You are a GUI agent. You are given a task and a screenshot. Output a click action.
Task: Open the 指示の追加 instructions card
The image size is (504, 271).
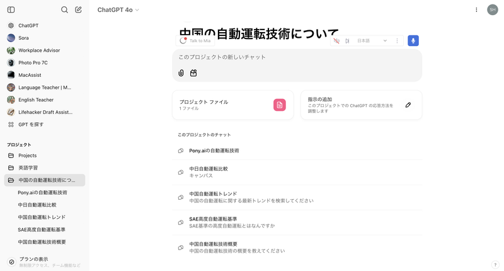point(361,105)
